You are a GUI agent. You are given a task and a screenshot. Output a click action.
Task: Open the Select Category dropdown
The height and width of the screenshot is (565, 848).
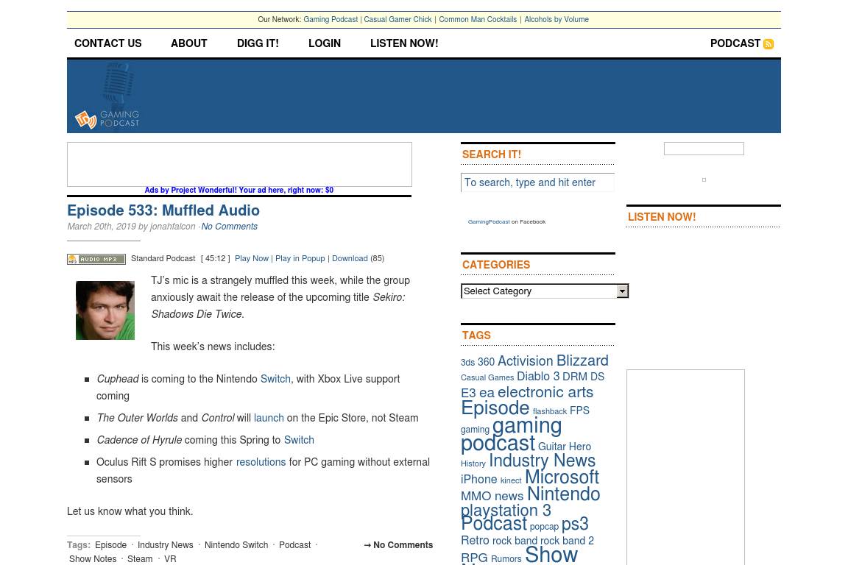tap(538, 291)
